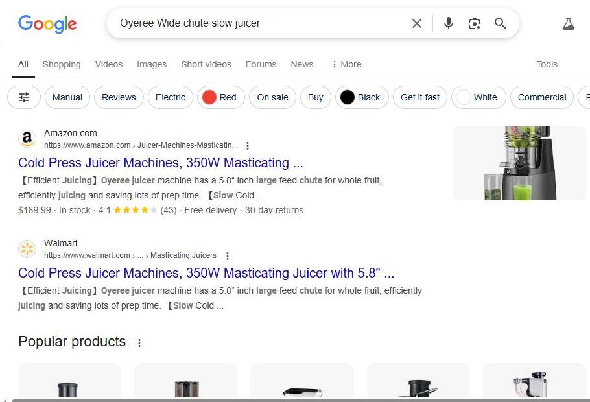
Task: Apply the Electric filter chip
Action: (171, 97)
